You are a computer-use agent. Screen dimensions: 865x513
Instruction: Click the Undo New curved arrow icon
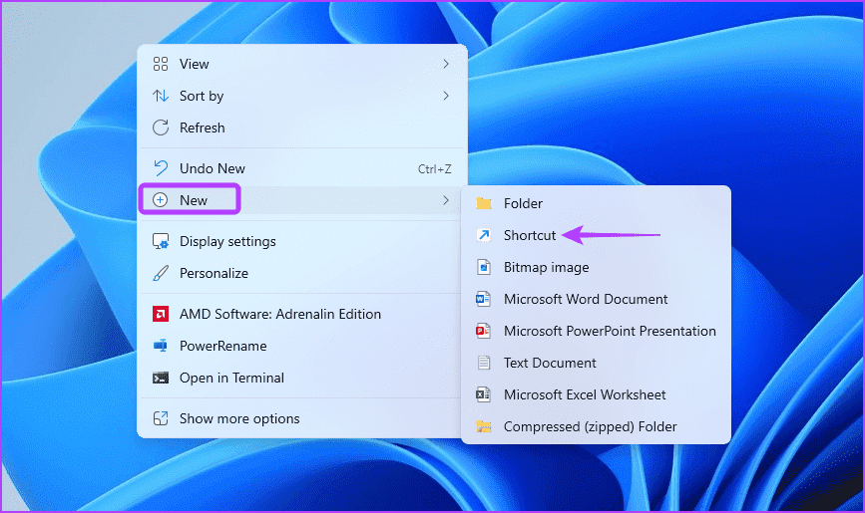tap(160, 168)
